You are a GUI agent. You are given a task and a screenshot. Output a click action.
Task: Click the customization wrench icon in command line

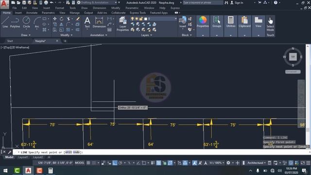click(9, 152)
